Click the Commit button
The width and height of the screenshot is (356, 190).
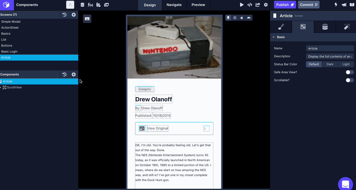[309, 5]
